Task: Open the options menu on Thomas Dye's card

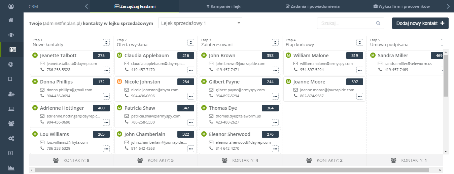Action: [275, 122]
